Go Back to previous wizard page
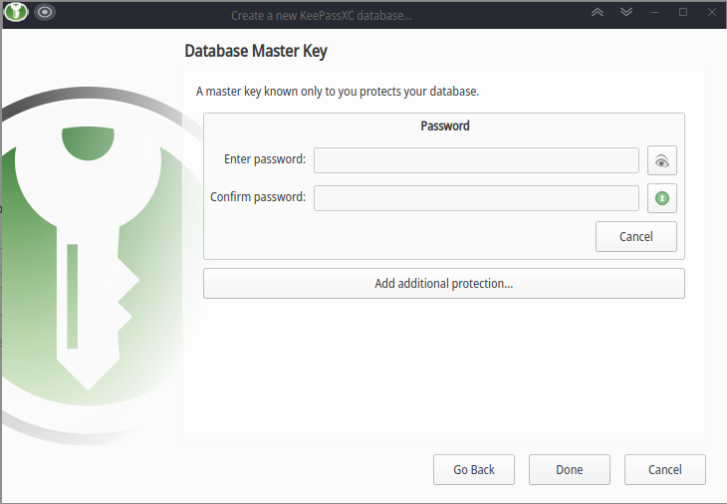 pyautogui.click(x=474, y=470)
